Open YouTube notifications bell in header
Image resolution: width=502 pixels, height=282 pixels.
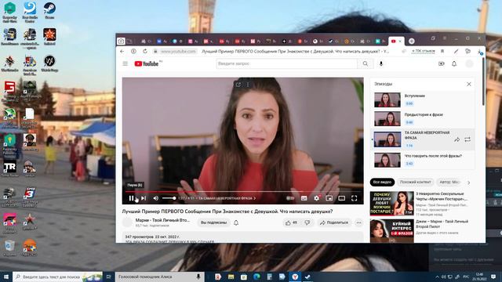click(x=454, y=63)
